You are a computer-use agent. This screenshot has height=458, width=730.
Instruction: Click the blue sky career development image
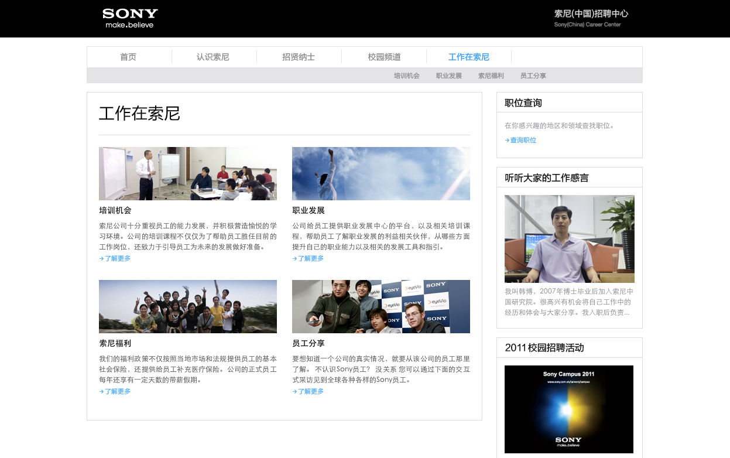coord(381,173)
